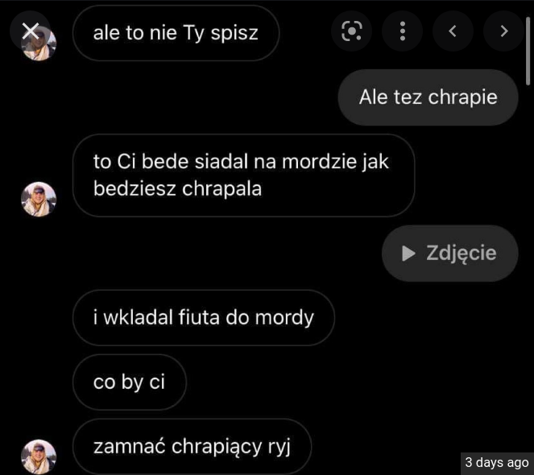Select the 'ale to nie Ty spisz' bubble

pyautogui.click(x=176, y=33)
